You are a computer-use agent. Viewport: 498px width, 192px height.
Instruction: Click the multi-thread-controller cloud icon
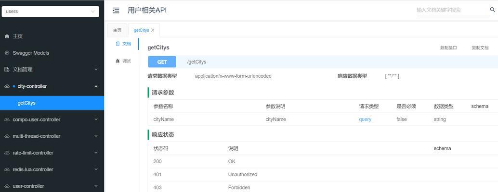[x=7, y=136]
